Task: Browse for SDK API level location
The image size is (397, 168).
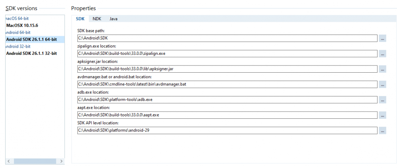Action: coord(383,131)
